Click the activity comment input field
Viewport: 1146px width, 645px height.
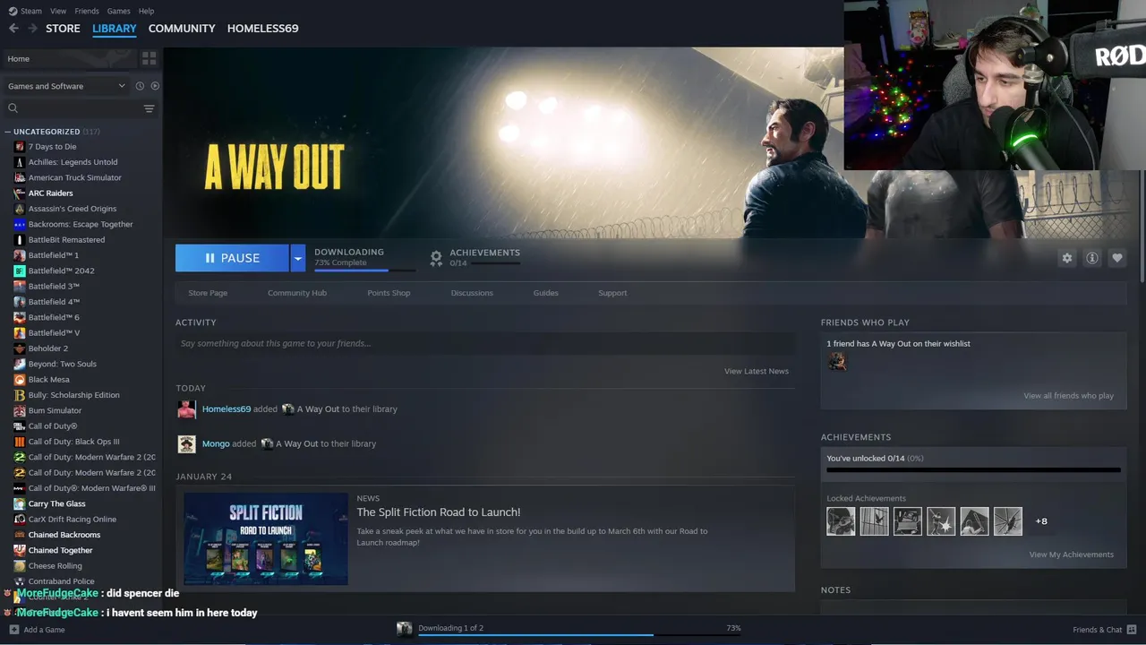tap(485, 343)
